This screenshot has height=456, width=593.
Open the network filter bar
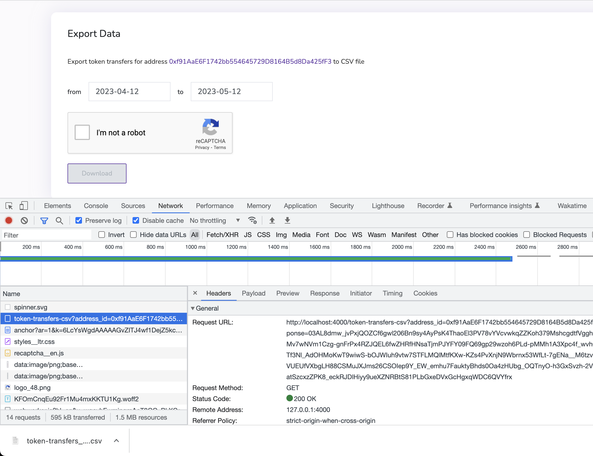[x=44, y=220]
